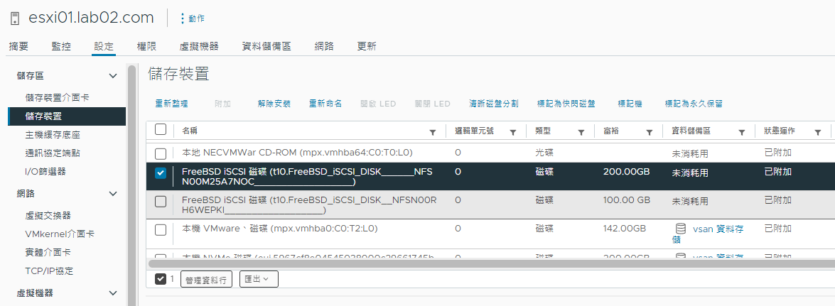Open 通訊協定端點 in sidebar
This screenshot has width=835, height=306.
point(53,153)
